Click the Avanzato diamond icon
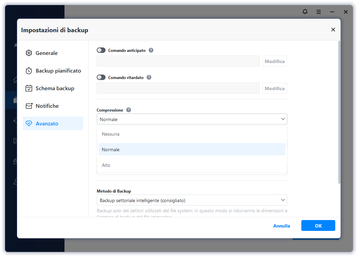358x257 pixels. tap(29, 124)
